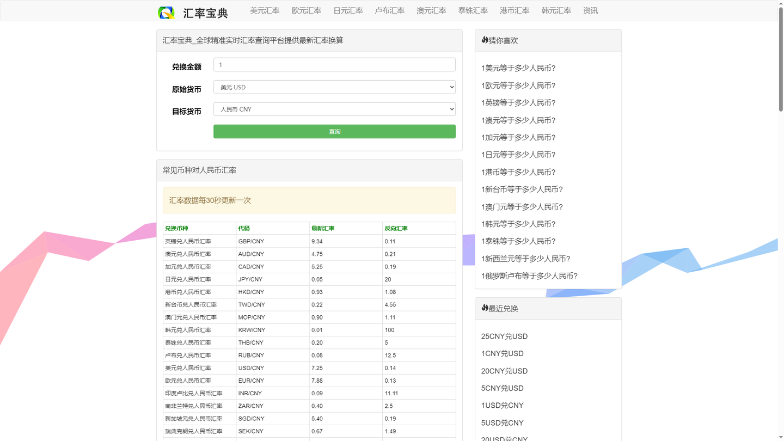Image resolution: width=784 pixels, height=441 pixels.
Task: Open link 1新台币等于多少人民币?
Action: (x=522, y=189)
